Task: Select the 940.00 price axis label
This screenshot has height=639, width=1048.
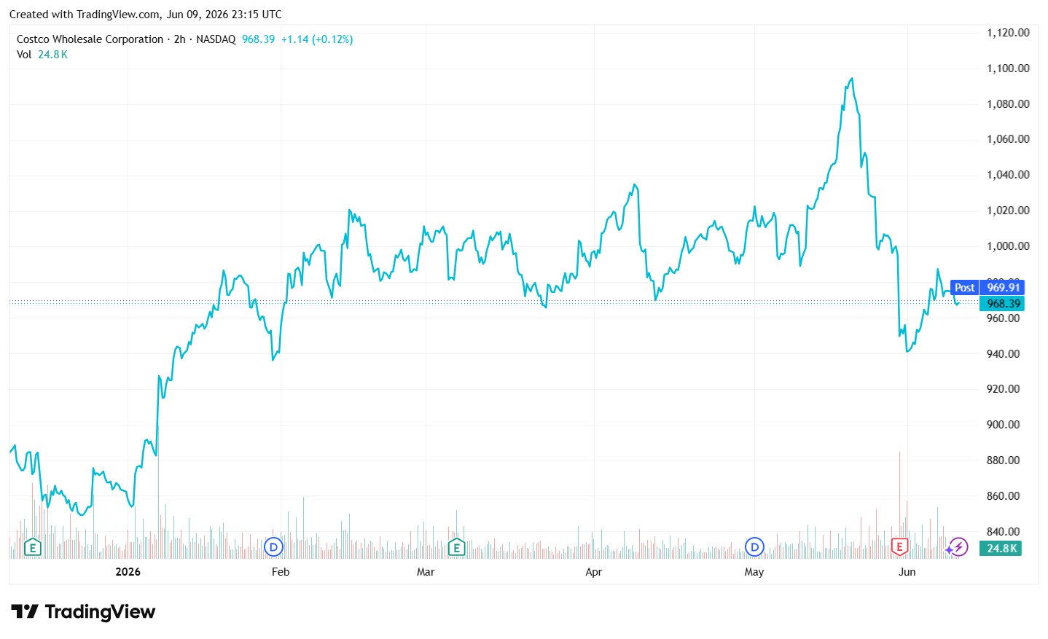Action: pos(1004,354)
